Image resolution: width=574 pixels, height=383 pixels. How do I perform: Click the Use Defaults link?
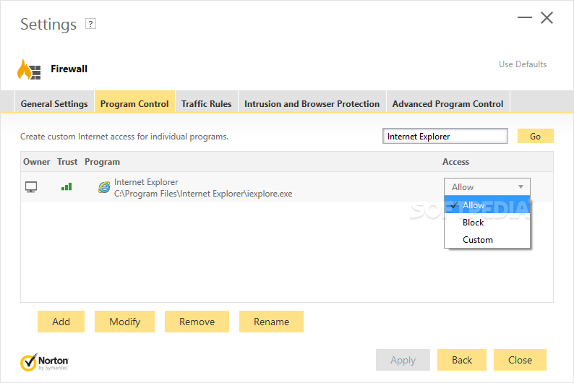523,64
